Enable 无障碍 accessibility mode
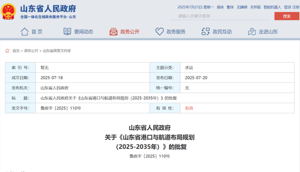The height and width of the screenshot is (172, 300). point(242,7)
